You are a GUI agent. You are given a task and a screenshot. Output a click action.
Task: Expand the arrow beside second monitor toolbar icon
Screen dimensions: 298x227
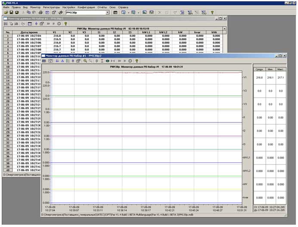click(x=139, y=13)
